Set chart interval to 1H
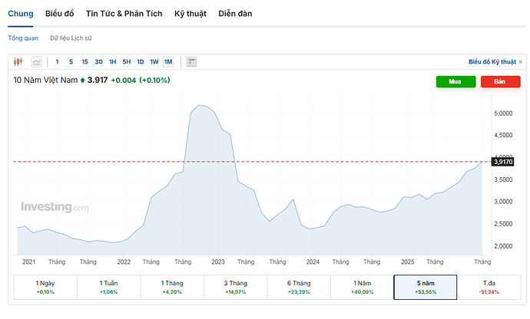 pos(112,61)
